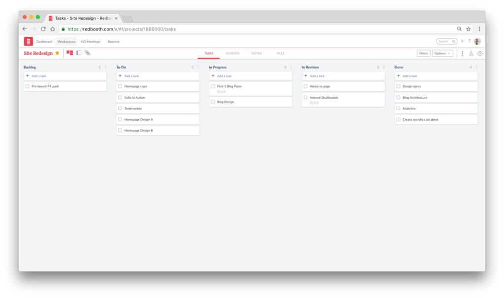Click the red Redbooth logo icon

click(x=28, y=41)
